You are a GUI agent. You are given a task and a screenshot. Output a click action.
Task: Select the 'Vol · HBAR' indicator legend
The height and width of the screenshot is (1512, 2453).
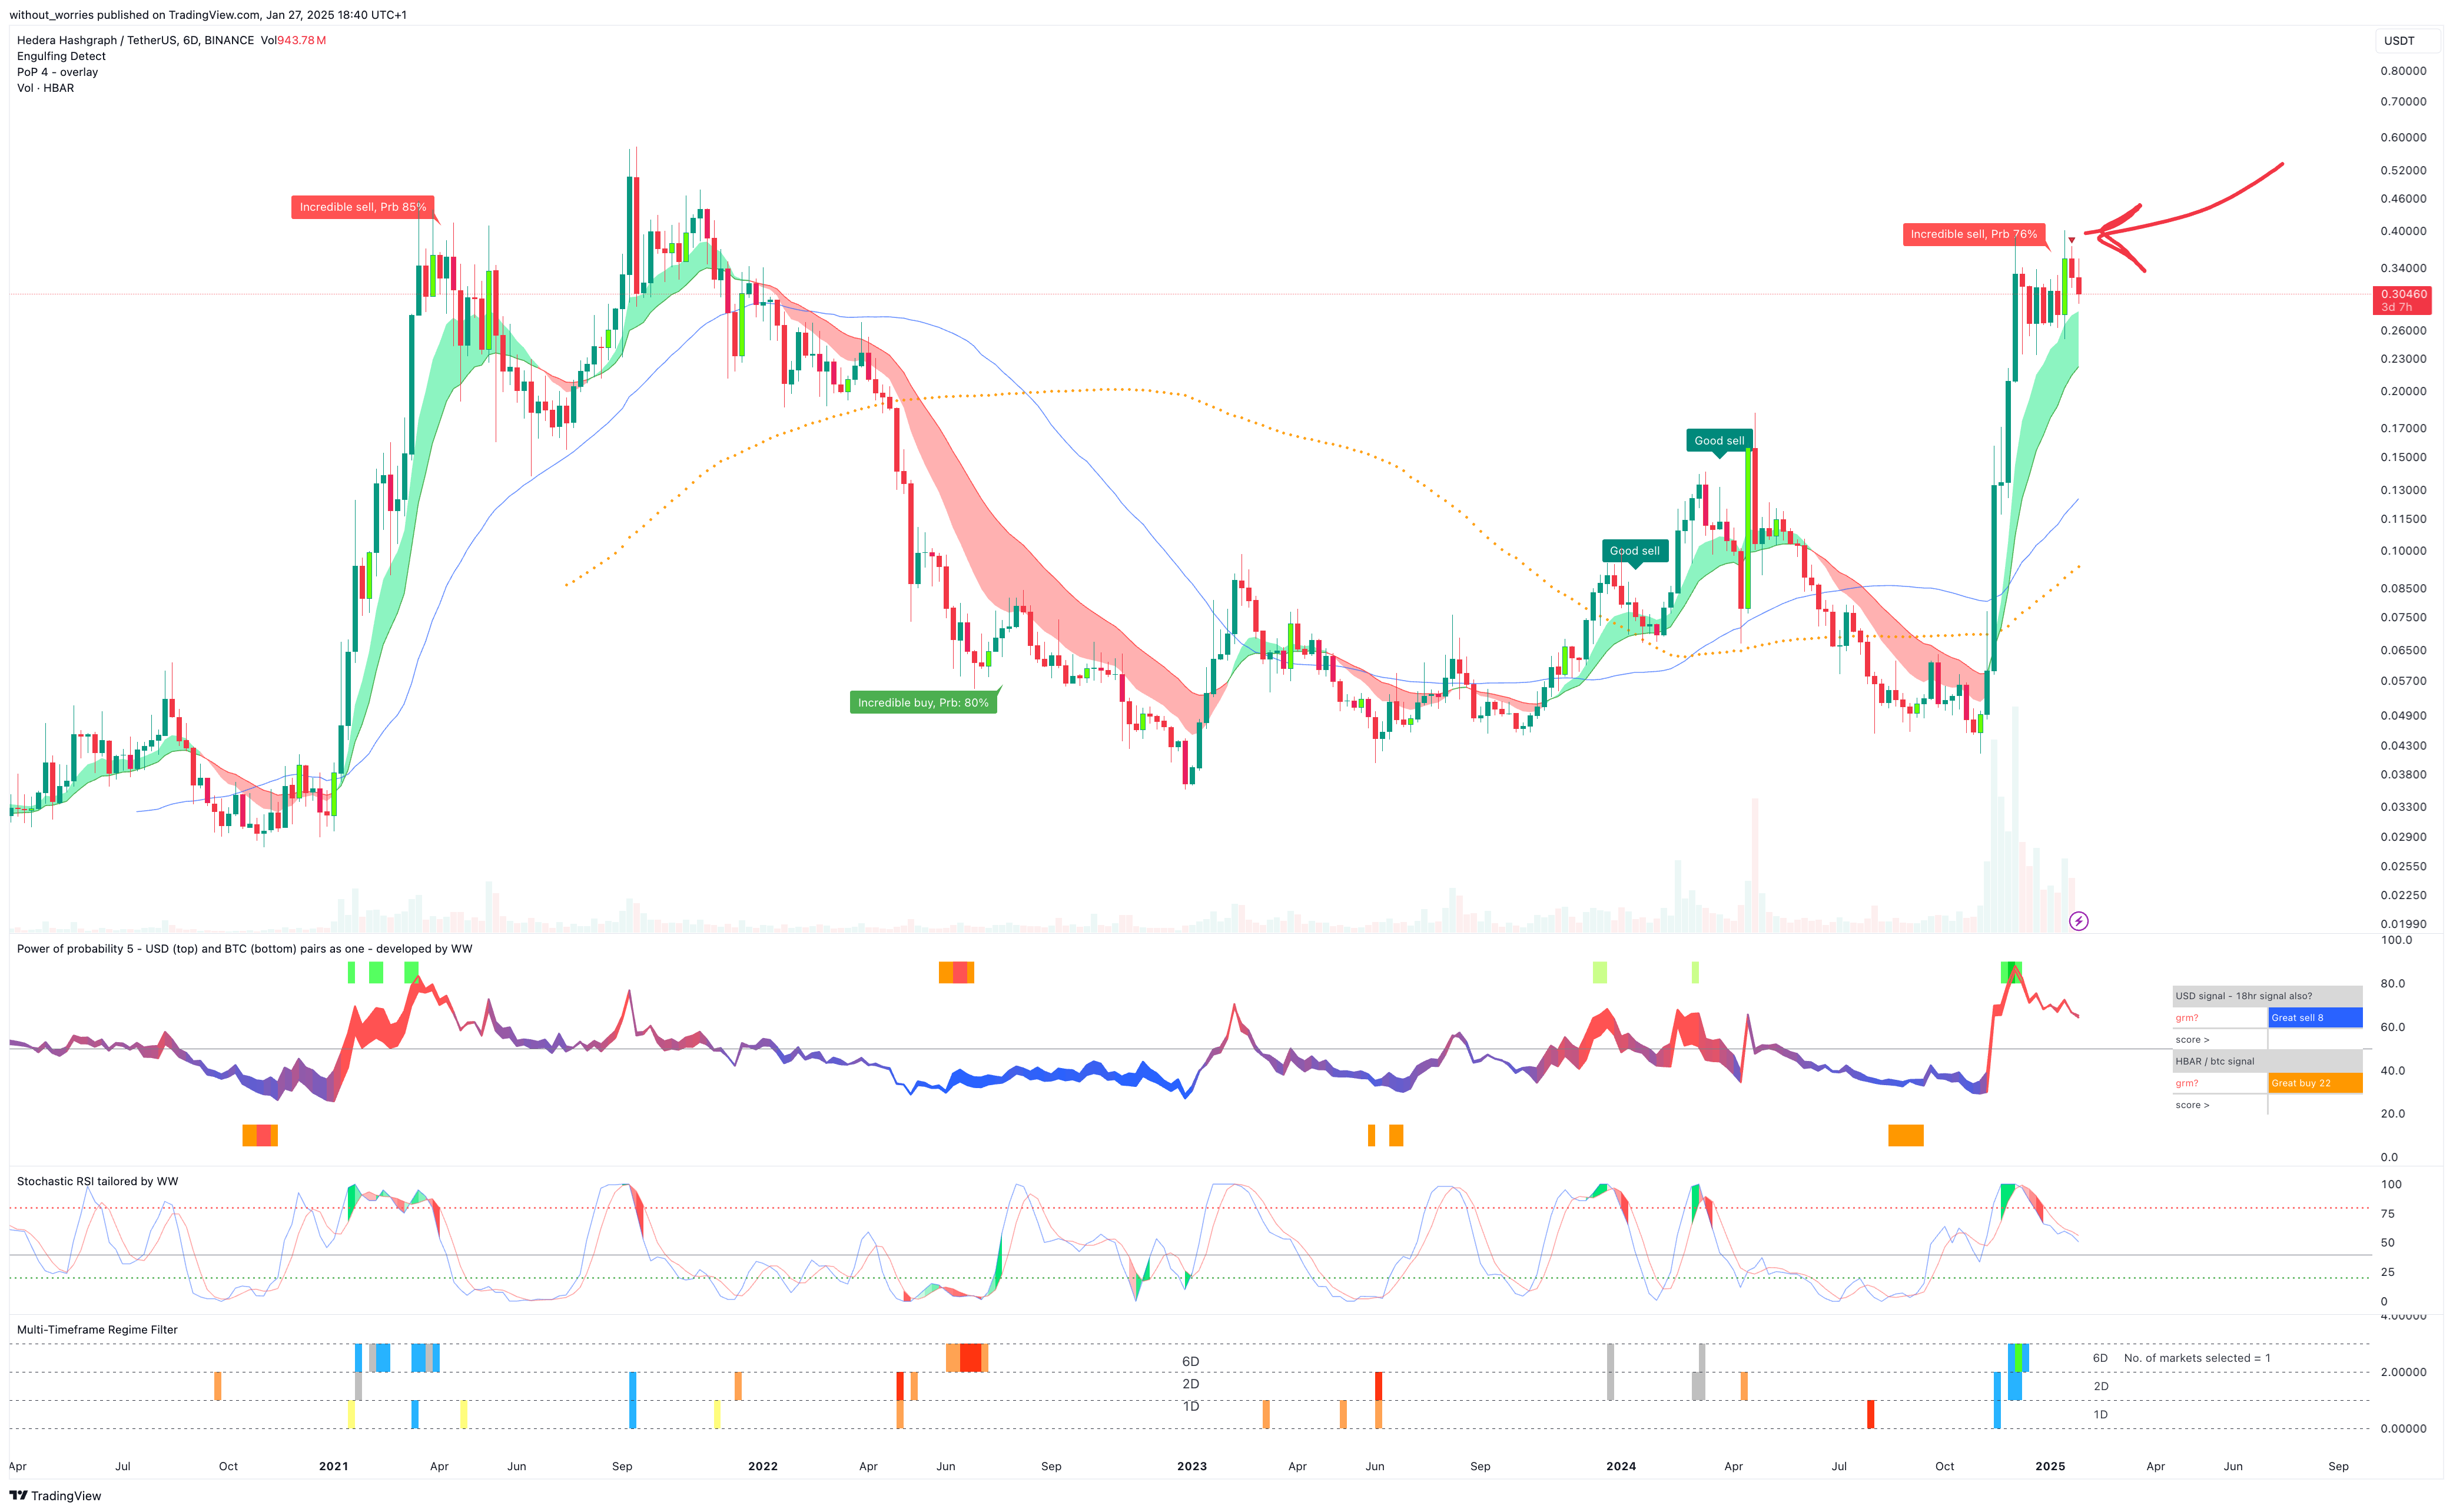click(45, 88)
